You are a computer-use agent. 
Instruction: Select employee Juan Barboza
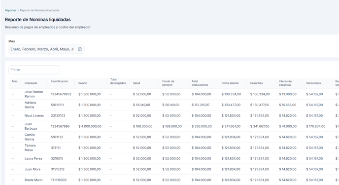[31, 126]
